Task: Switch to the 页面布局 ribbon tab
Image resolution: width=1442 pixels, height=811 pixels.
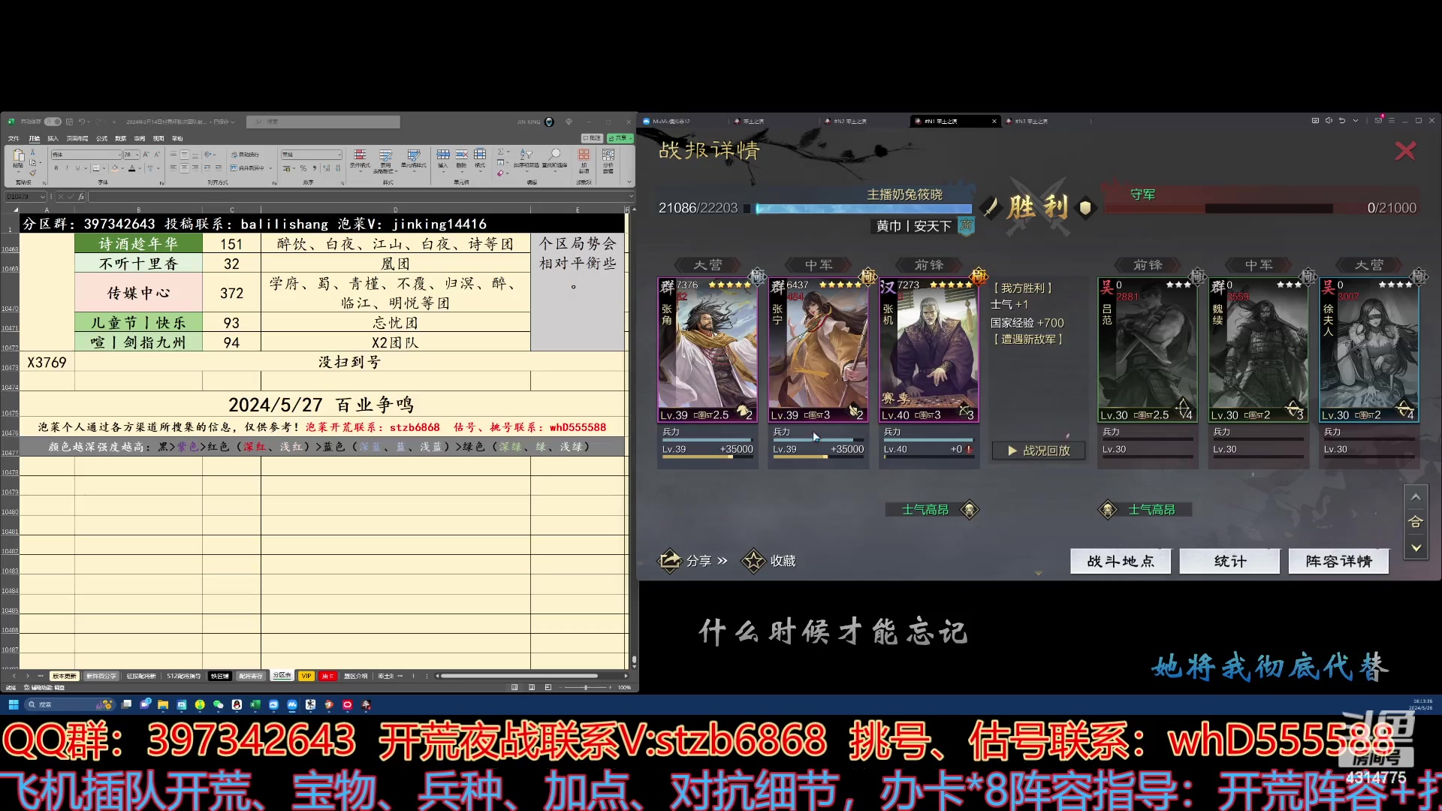Action: click(x=77, y=139)
